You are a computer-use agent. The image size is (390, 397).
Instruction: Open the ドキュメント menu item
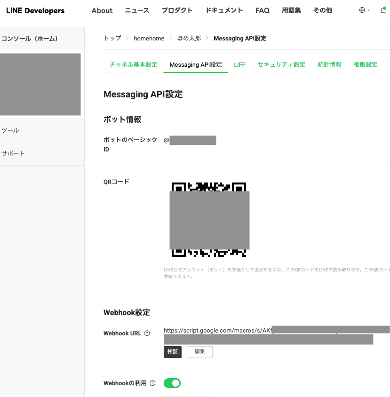coord(224,10)
